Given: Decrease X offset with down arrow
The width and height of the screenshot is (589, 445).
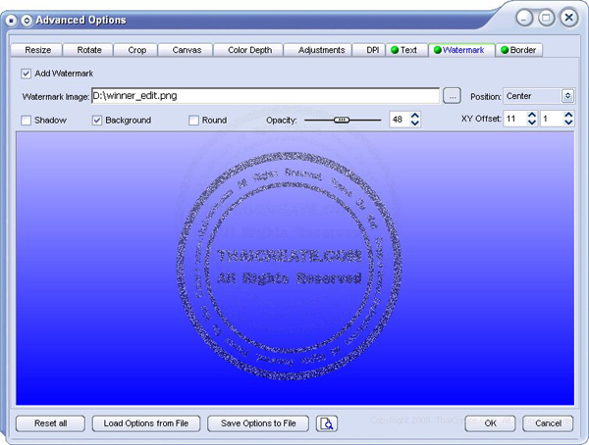Looking at the screenshot, I should (x=532, y=123).
